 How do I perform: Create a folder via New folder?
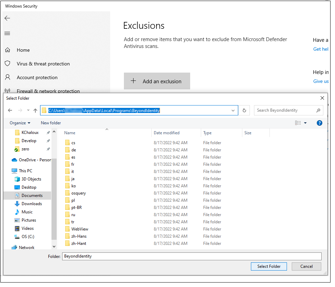50,123
